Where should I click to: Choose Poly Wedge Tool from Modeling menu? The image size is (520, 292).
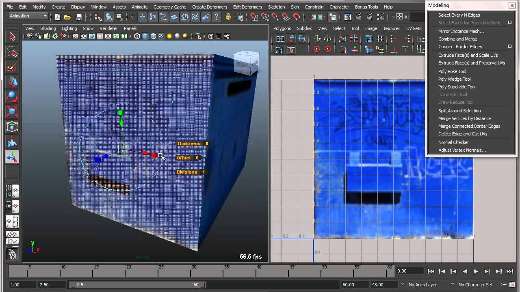point(454,79)
